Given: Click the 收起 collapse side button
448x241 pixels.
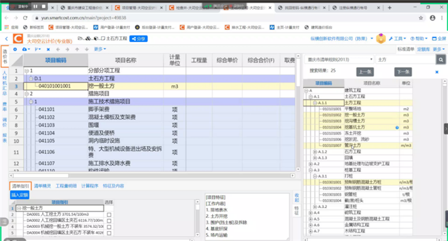Looking at the screenshot, I should click(x=296, y=198).
